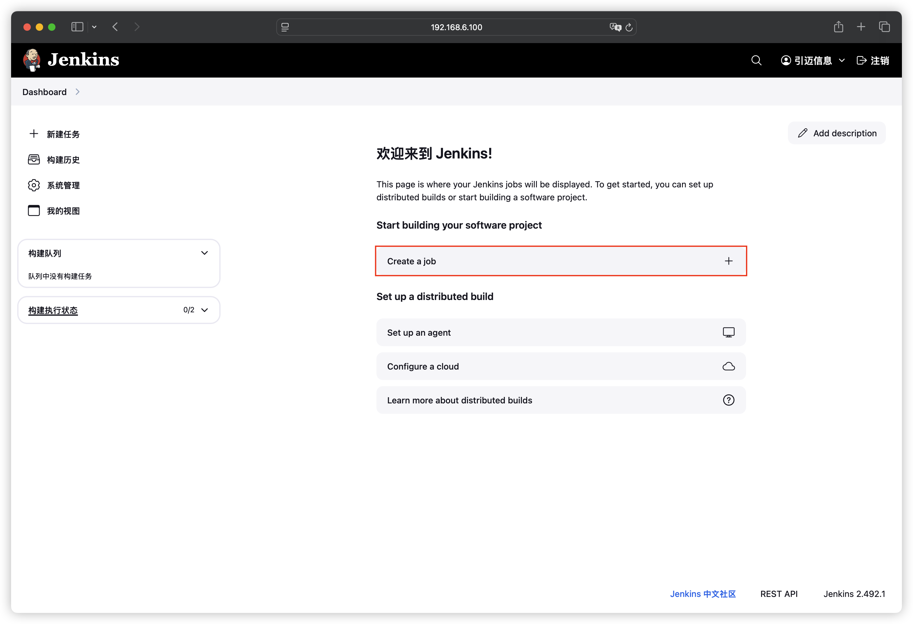Click the Add description button
This screenshot has width=913, height=624.
click(837, 133)
